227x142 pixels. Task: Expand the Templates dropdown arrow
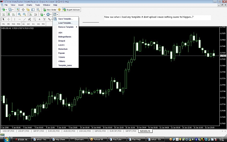[x=57, y=15]
